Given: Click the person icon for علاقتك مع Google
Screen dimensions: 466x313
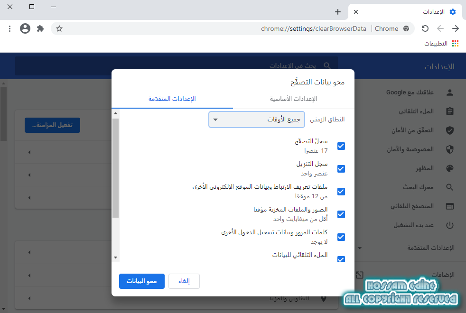Looking at the screenshot, I should [450, 92].
